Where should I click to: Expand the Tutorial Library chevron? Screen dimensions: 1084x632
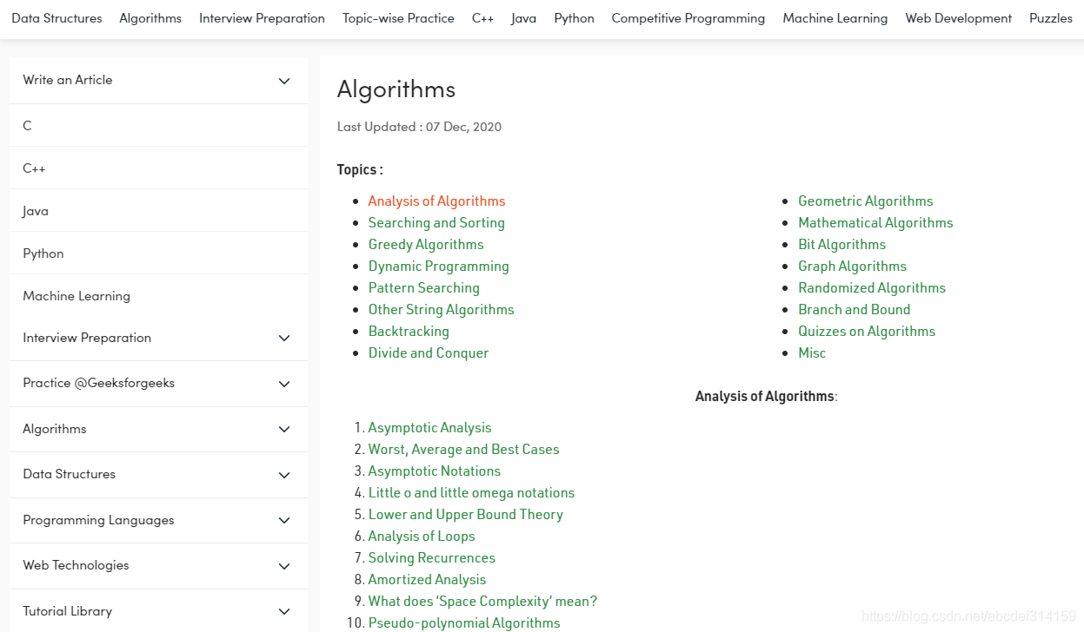(x=284, y=611)
